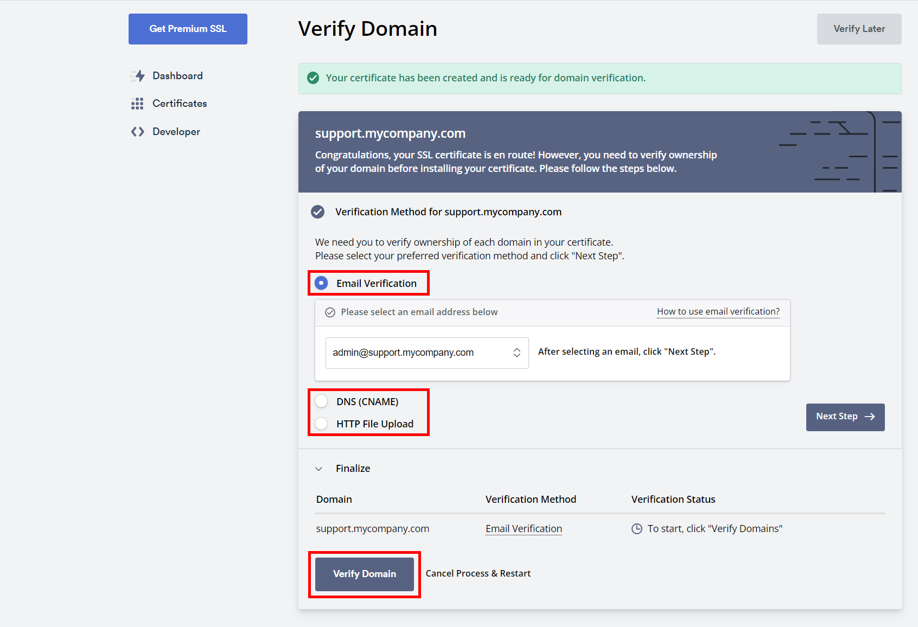The image size is (918, 627).
Task: Click the Get Premium SSL button
Action: tap(188, 29)
